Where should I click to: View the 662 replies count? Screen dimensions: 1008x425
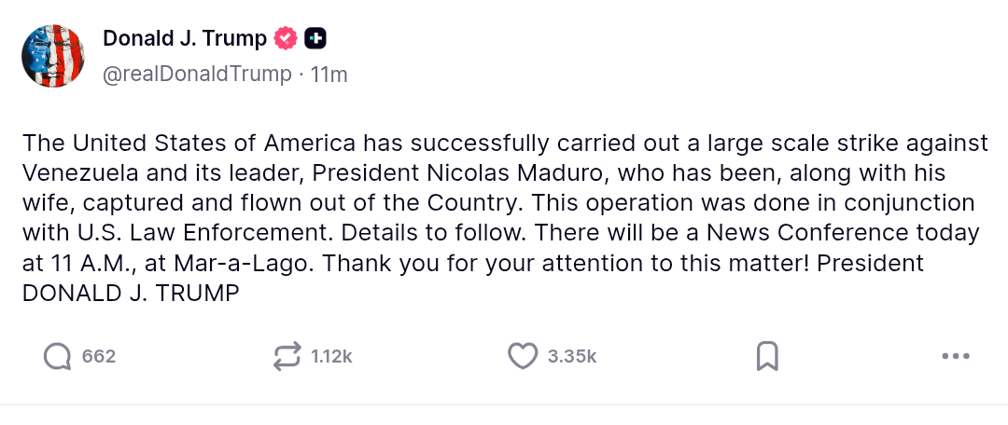(99, 356)
